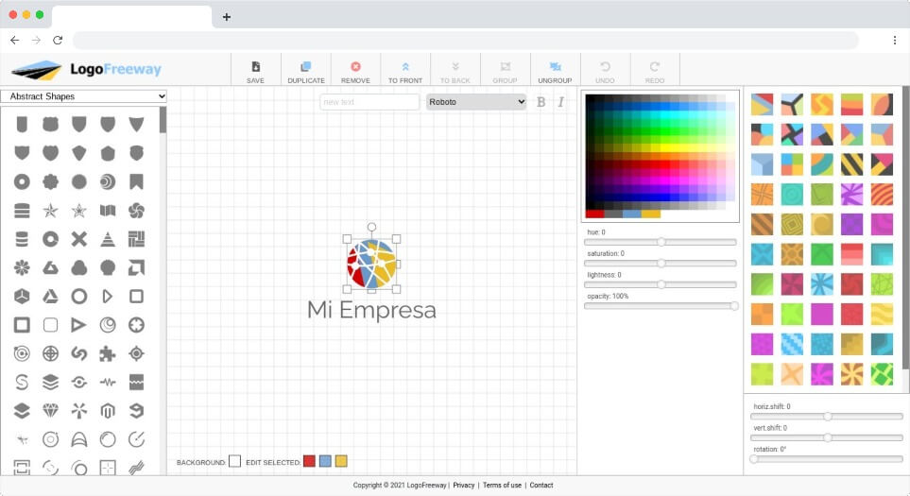Adjust the vert.shift slider
The width and height of the screenshot is (910, 496).
point(827,438)
